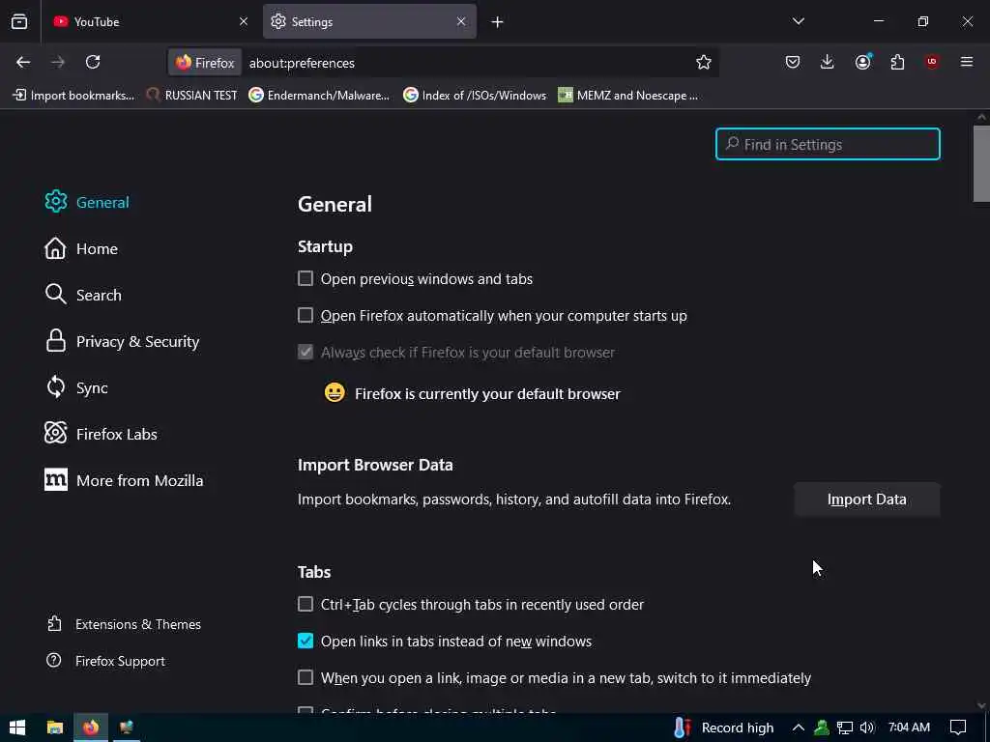Open Index of /ISOs/Windows bookmark
Screen dimensions: 990x742
(475, 96)
